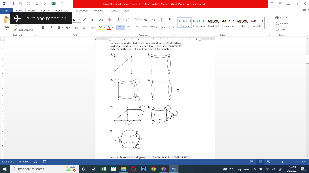Open line spacing options
Screen dimensions: 309x173
(154, 28)
